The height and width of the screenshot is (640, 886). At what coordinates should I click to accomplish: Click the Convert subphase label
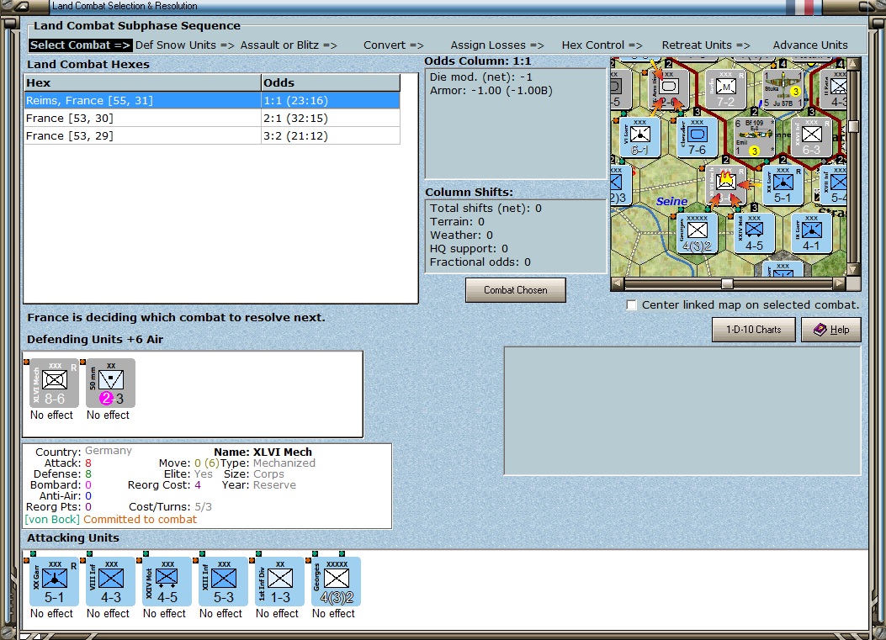(x=393, y=45)
